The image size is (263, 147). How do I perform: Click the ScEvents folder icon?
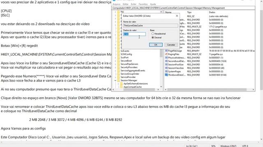tap(118, 51)
